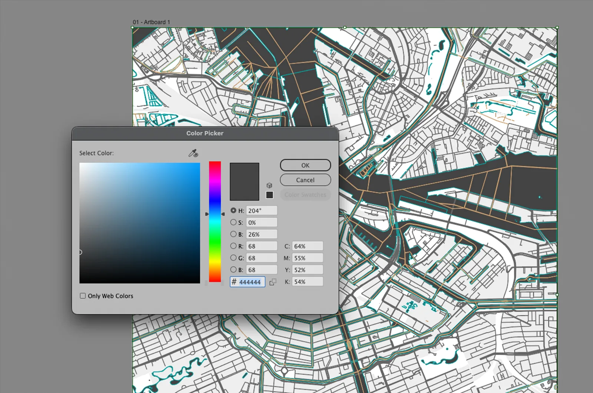
Task: Click in the hue spectrum slider
Action: (215, 222)
